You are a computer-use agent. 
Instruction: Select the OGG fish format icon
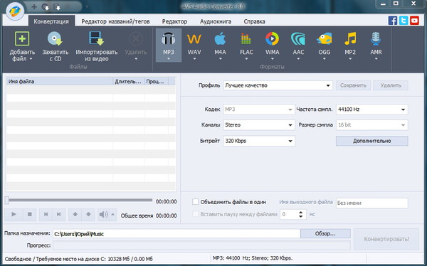click(324, 38)
